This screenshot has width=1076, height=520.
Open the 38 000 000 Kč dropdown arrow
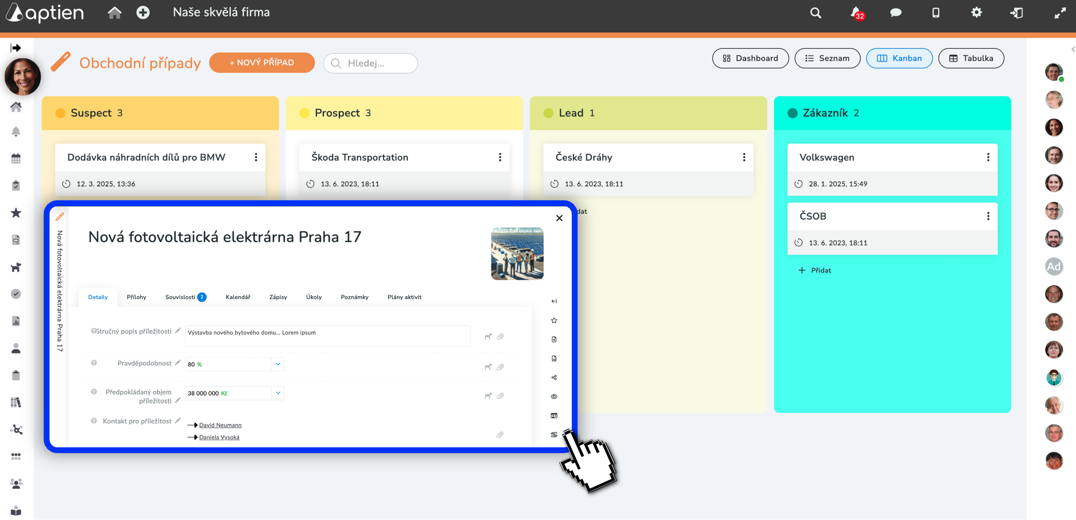click(278, 393)
